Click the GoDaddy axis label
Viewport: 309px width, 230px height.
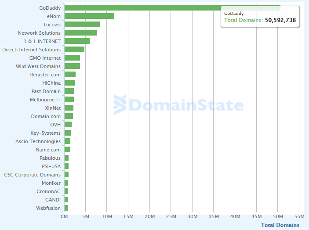50,8
